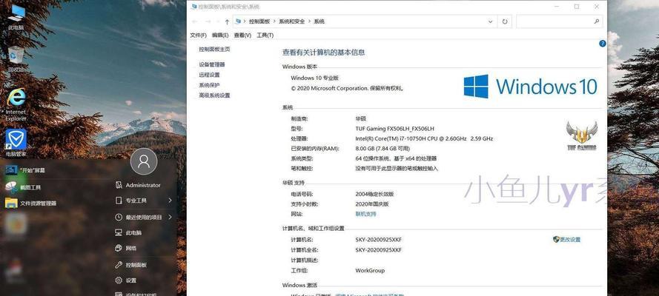Click the user avatar in the Start menu
Image resolution: width=659 pixels, height=296 pixels.
click(144, 161)
